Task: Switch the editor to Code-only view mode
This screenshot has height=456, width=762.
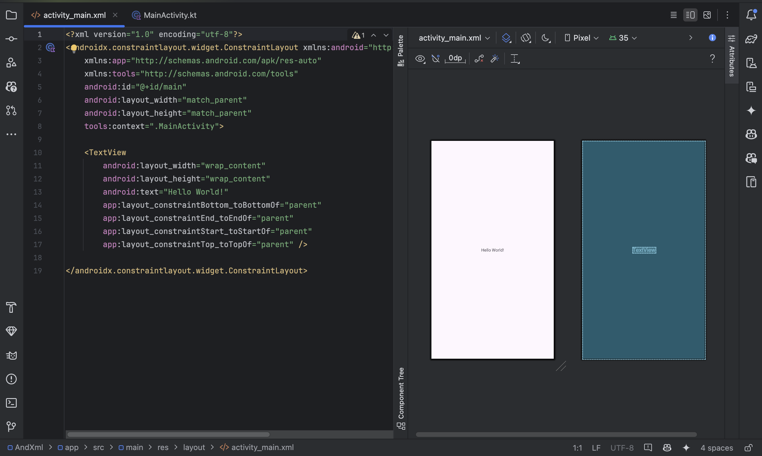Action: [674, 15]
